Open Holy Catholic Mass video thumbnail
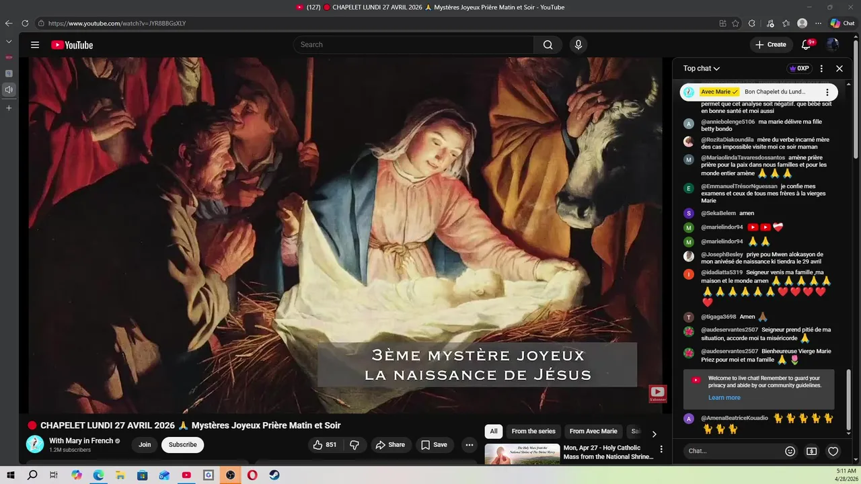The height and width of the screenshot is (484, 861). click(522, 454)
